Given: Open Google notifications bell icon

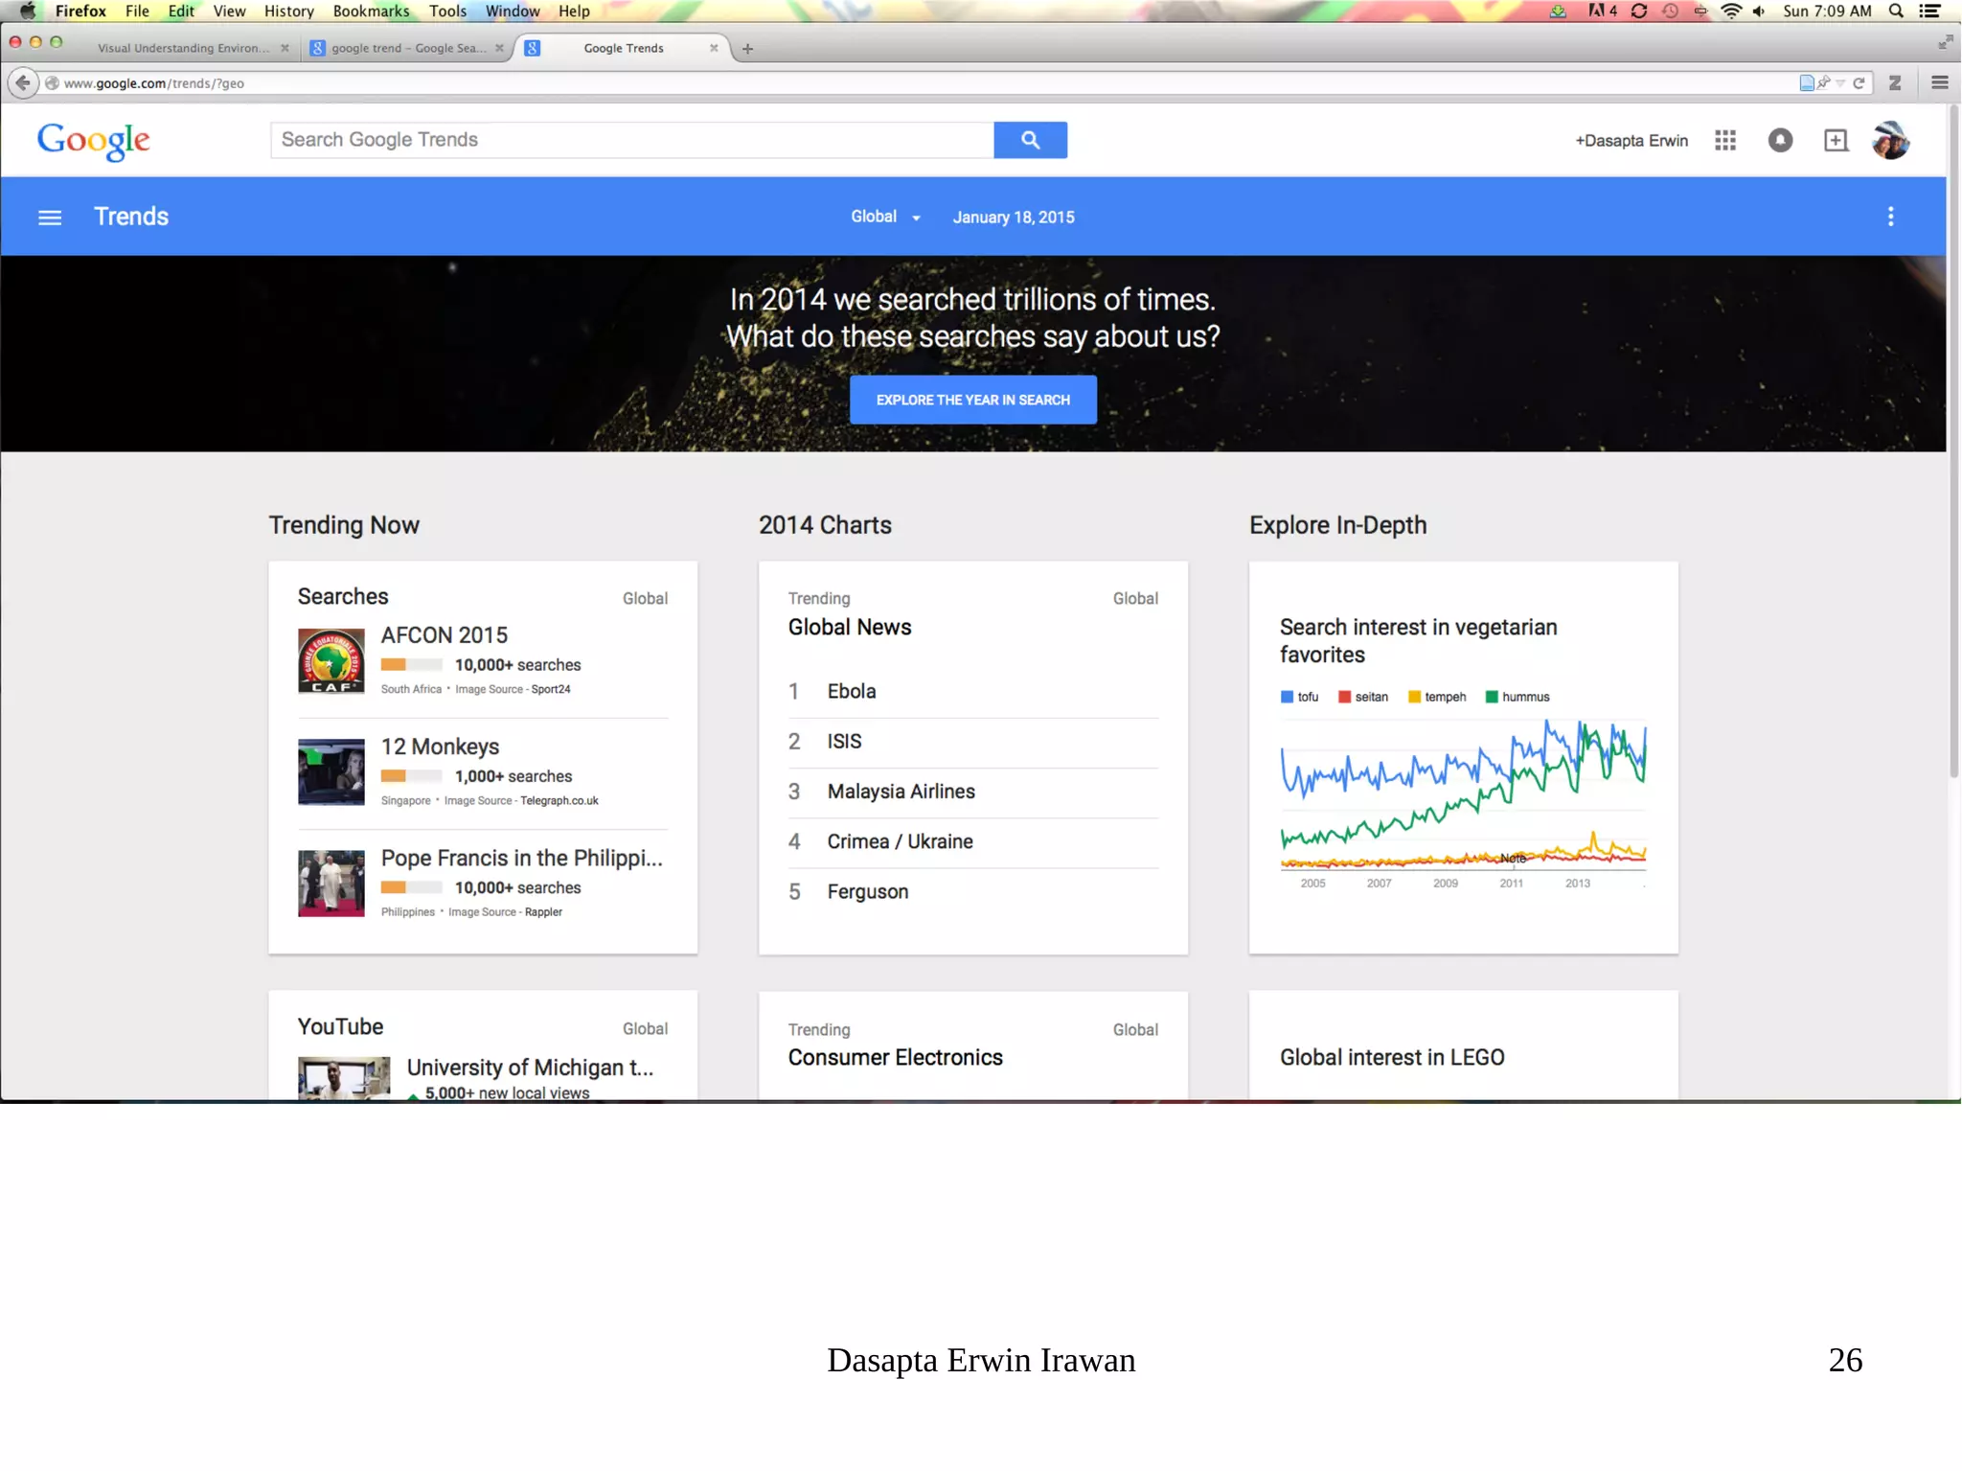Looking at the screenshot, I should 1780,141.
